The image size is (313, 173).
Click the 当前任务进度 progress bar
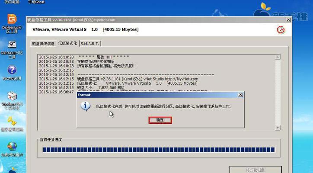pyautogui.click(x=159, y=150)
